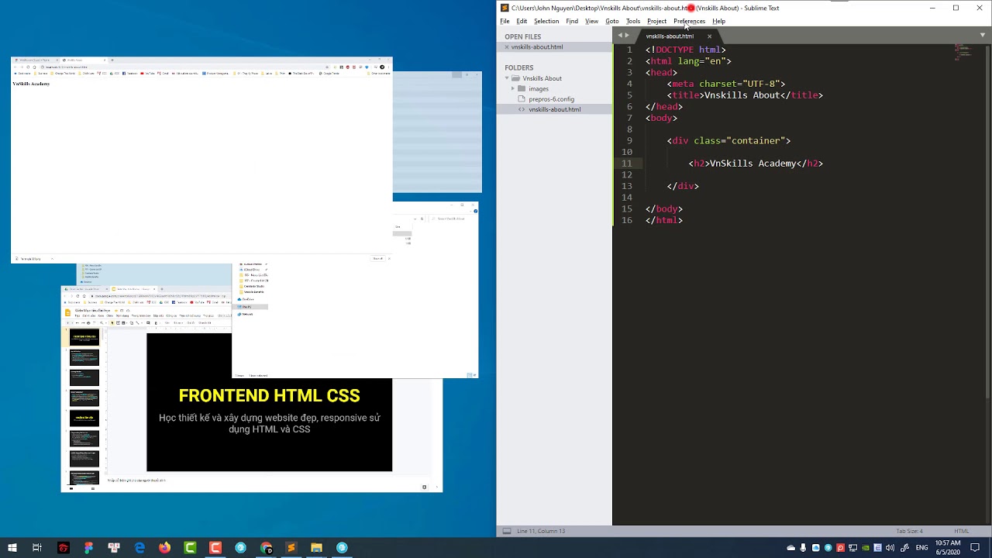Open the Project menu
The height and width of the screenshot is (558, 992).
[x=656, y=21]
